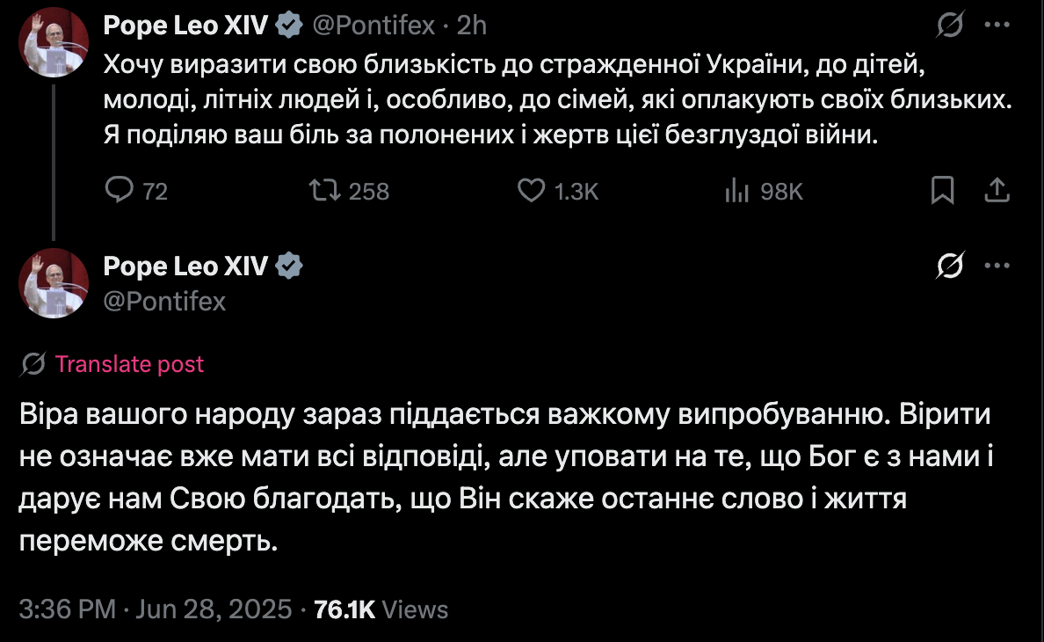1044x642 pixels.
Task: Click the Pope Leo XIV name on main post
Action: (x=185, y=266)
